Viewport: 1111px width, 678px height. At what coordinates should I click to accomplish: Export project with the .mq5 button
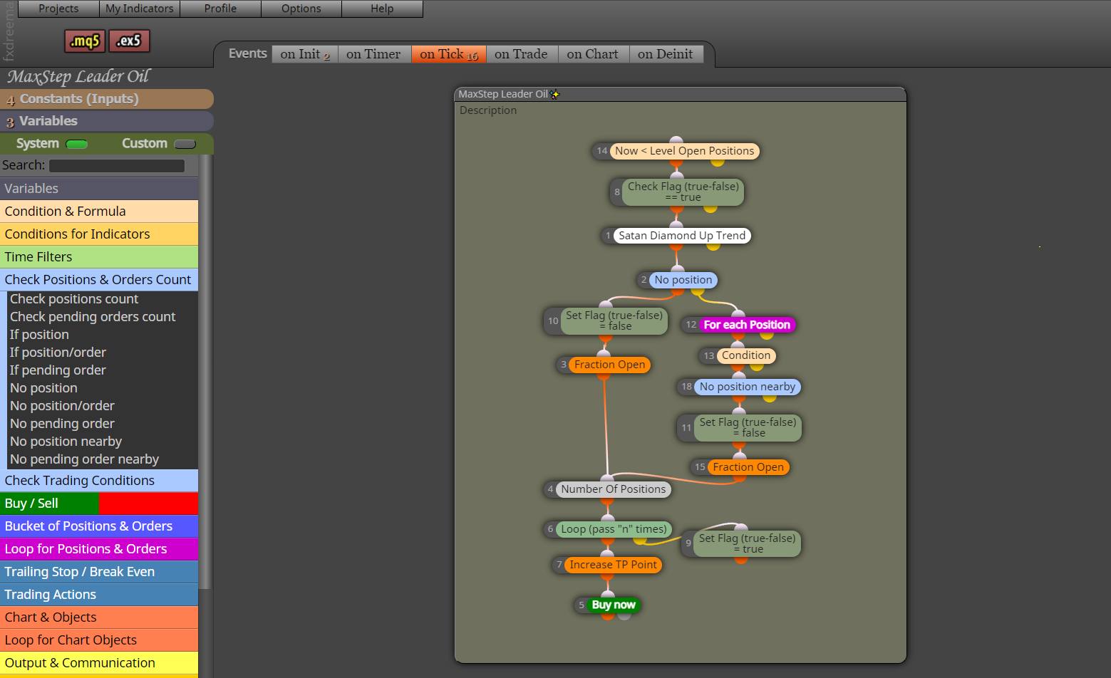(x=84, y=41)
